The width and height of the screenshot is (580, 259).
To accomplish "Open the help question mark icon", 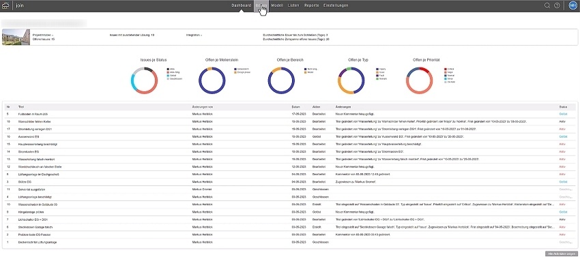I will (x=557, y=5).
